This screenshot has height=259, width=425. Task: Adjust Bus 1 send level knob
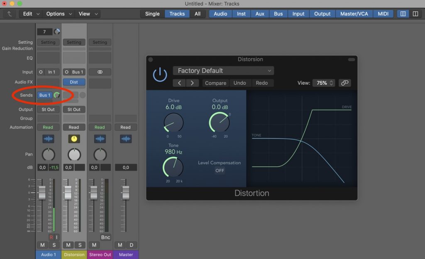click(x=56, y=95)
